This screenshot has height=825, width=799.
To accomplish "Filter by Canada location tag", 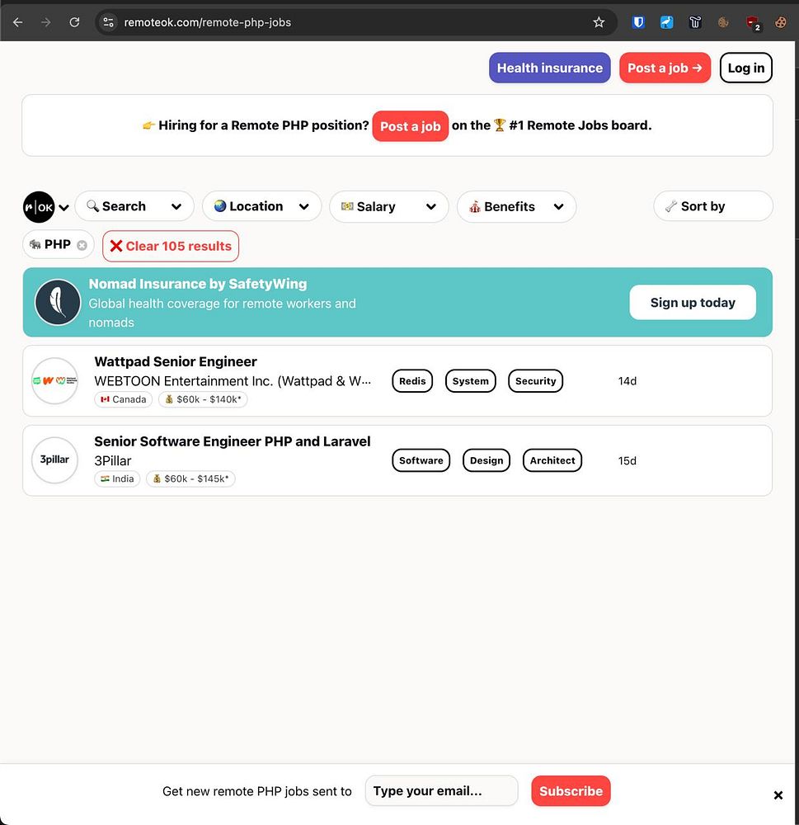I will click(124, 399).
